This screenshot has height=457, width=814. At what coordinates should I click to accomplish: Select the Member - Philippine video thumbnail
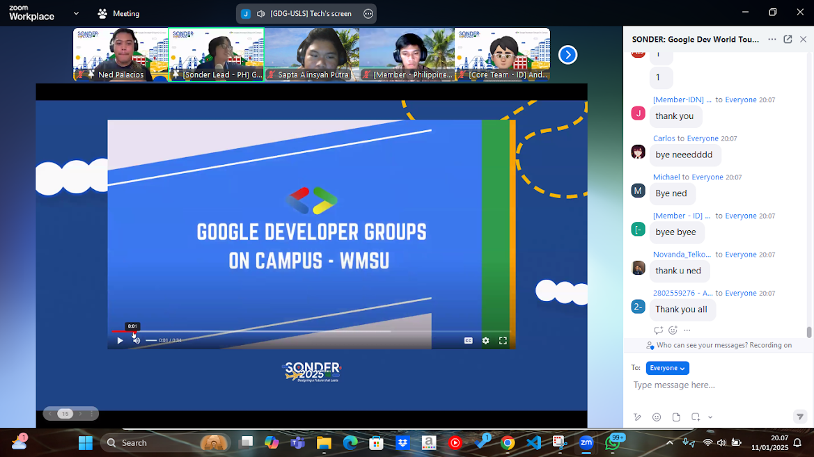click(x=407, y=54)
